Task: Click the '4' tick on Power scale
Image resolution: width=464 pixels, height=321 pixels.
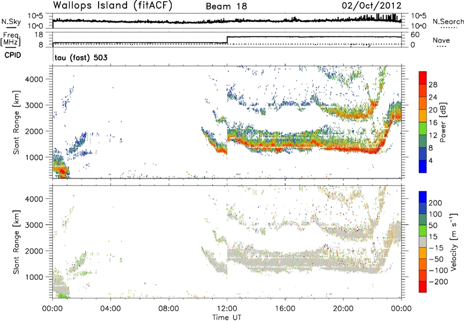Action: (430, 160)
